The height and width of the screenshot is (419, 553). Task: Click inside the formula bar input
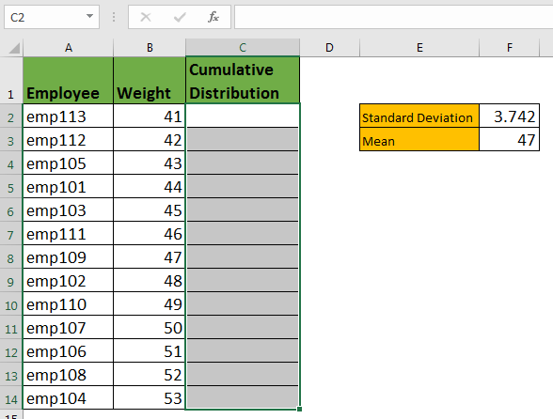(393, 17)
